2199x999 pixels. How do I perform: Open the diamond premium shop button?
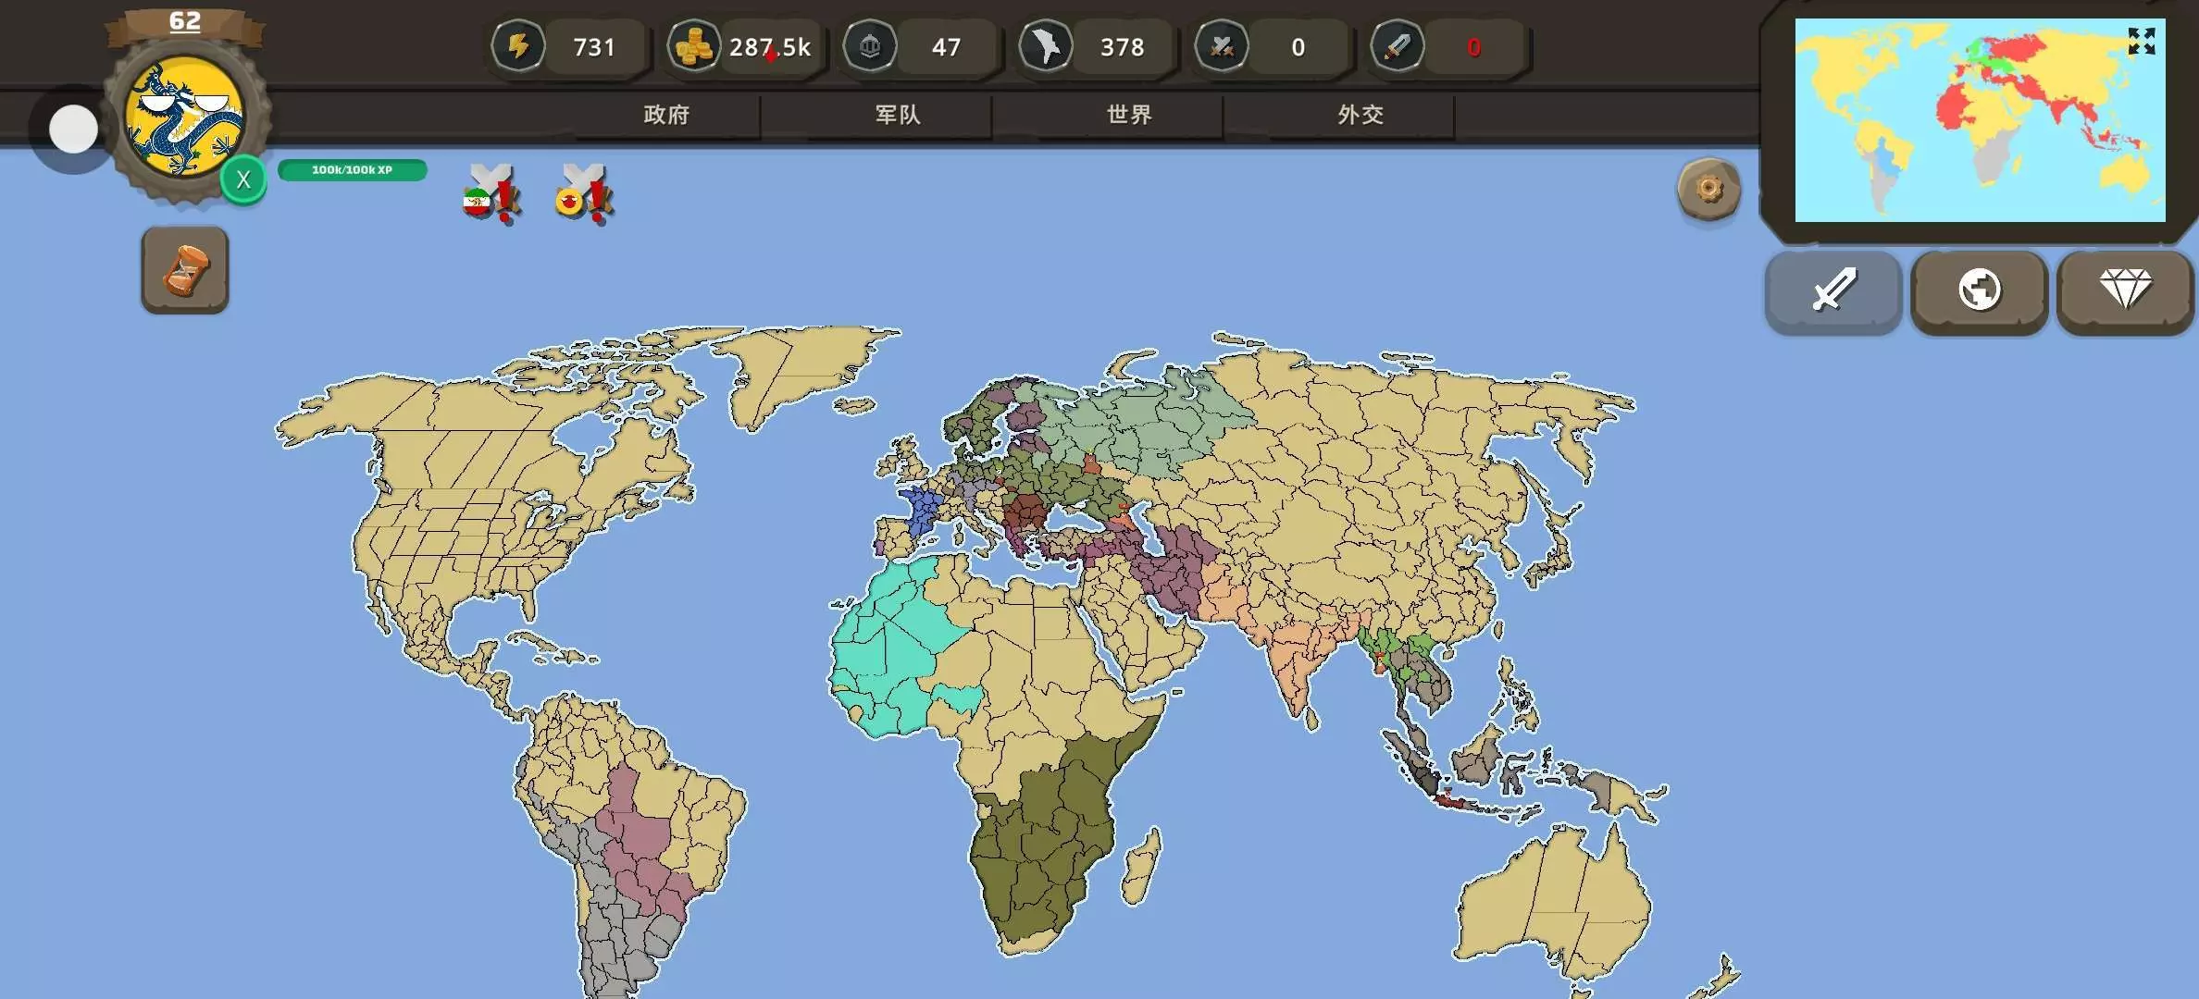point(2125,290)
